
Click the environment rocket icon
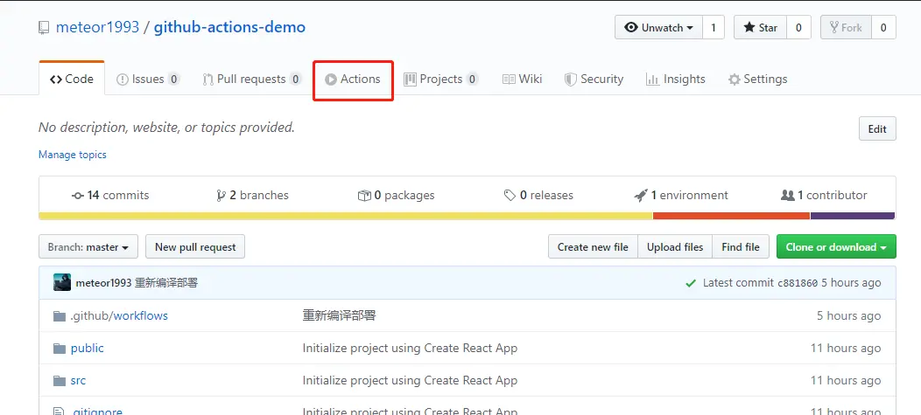[x=641, y=196]
